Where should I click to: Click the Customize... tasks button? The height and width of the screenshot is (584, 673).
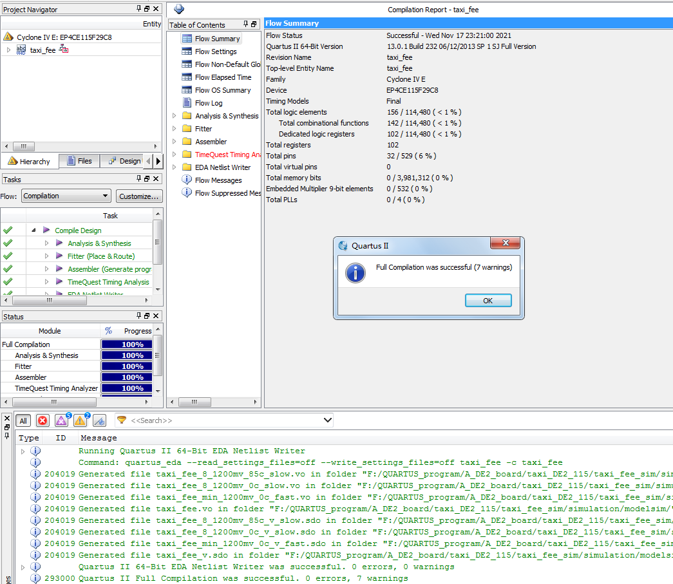coord(138,196)
